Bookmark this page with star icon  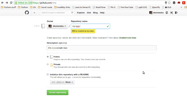pos(169,3)
